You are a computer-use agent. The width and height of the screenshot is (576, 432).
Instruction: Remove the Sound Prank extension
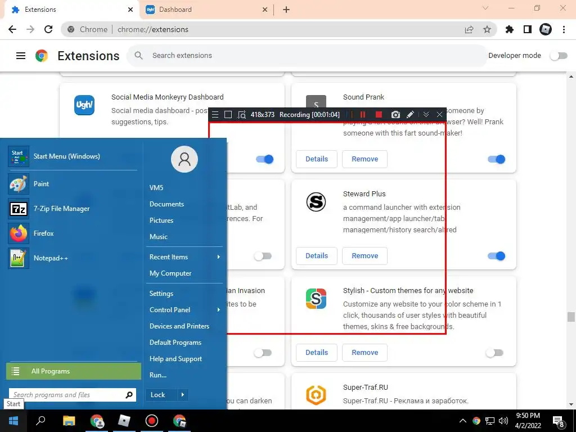pos(364,159)
